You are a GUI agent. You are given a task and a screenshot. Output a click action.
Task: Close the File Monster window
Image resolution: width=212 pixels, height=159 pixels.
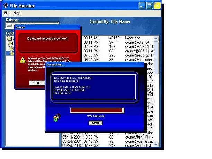(157, 6)
